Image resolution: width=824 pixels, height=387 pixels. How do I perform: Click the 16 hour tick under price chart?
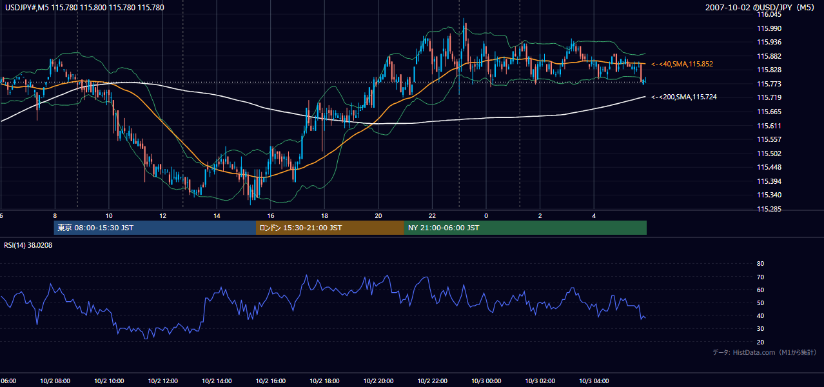(271, 215)
